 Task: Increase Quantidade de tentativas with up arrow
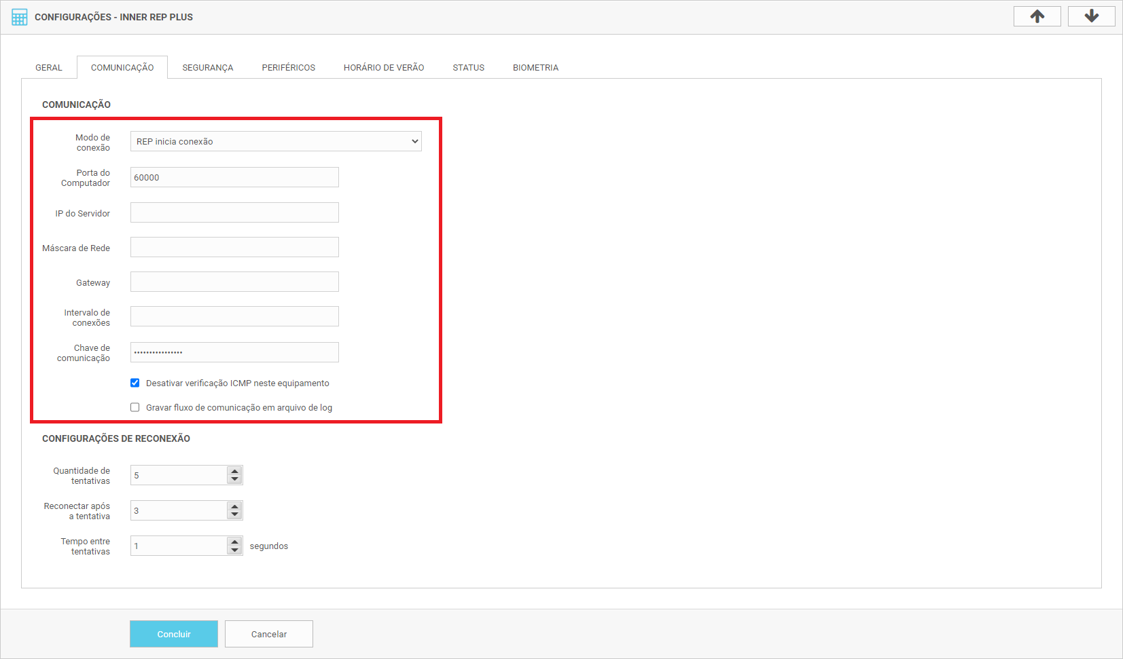click(x=234, y=471)
